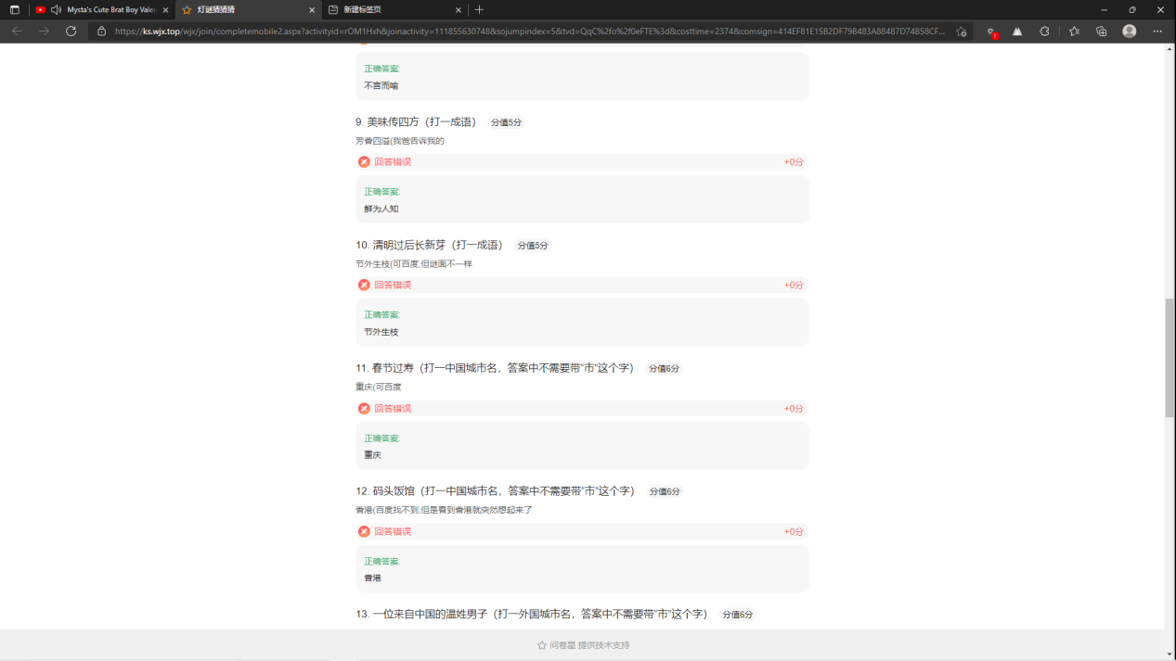Open the user profile avatar
1176x661 pixels.
tap(1129, 31)
